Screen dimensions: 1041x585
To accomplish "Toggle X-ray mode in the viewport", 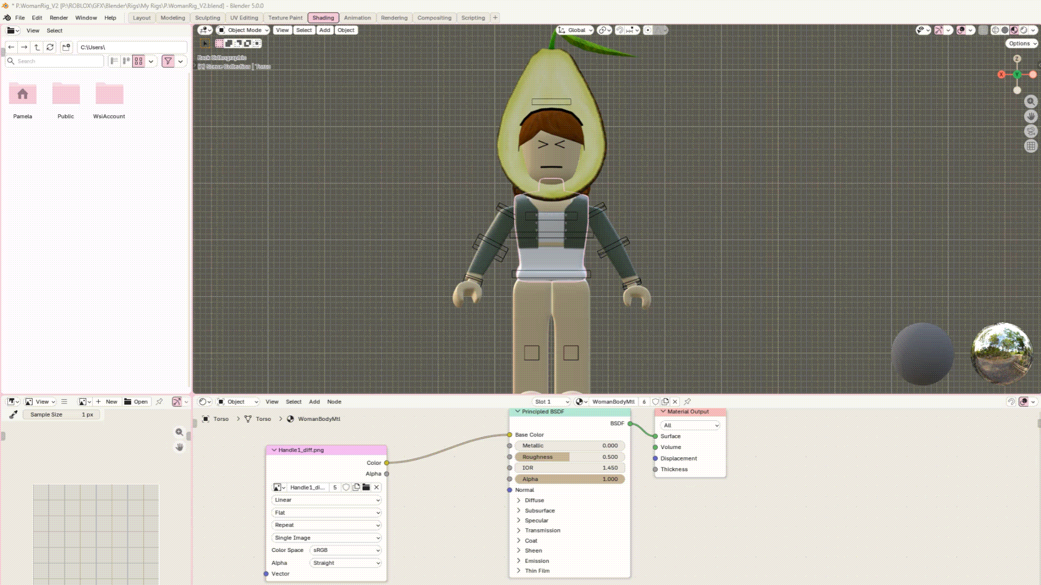I will pos(983,30).
